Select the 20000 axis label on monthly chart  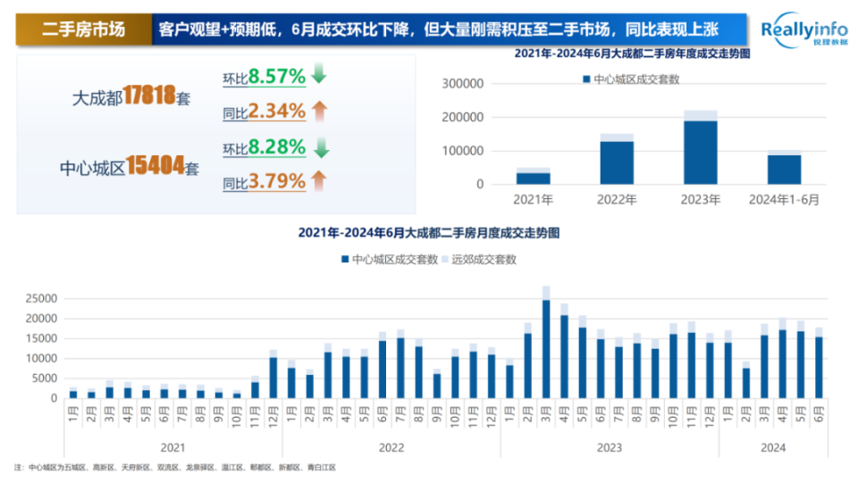(x=41, y=319)
